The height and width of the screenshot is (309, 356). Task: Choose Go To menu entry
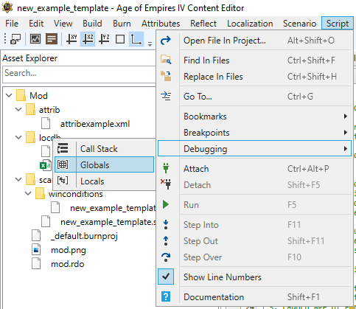[254, 97]
